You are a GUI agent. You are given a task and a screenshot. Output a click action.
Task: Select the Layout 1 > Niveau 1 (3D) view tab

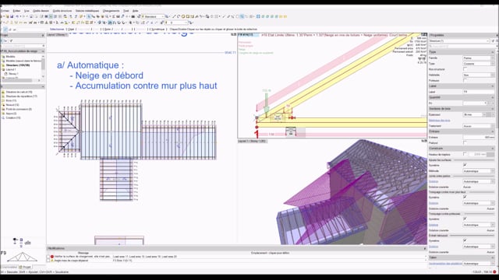point(253,141)
